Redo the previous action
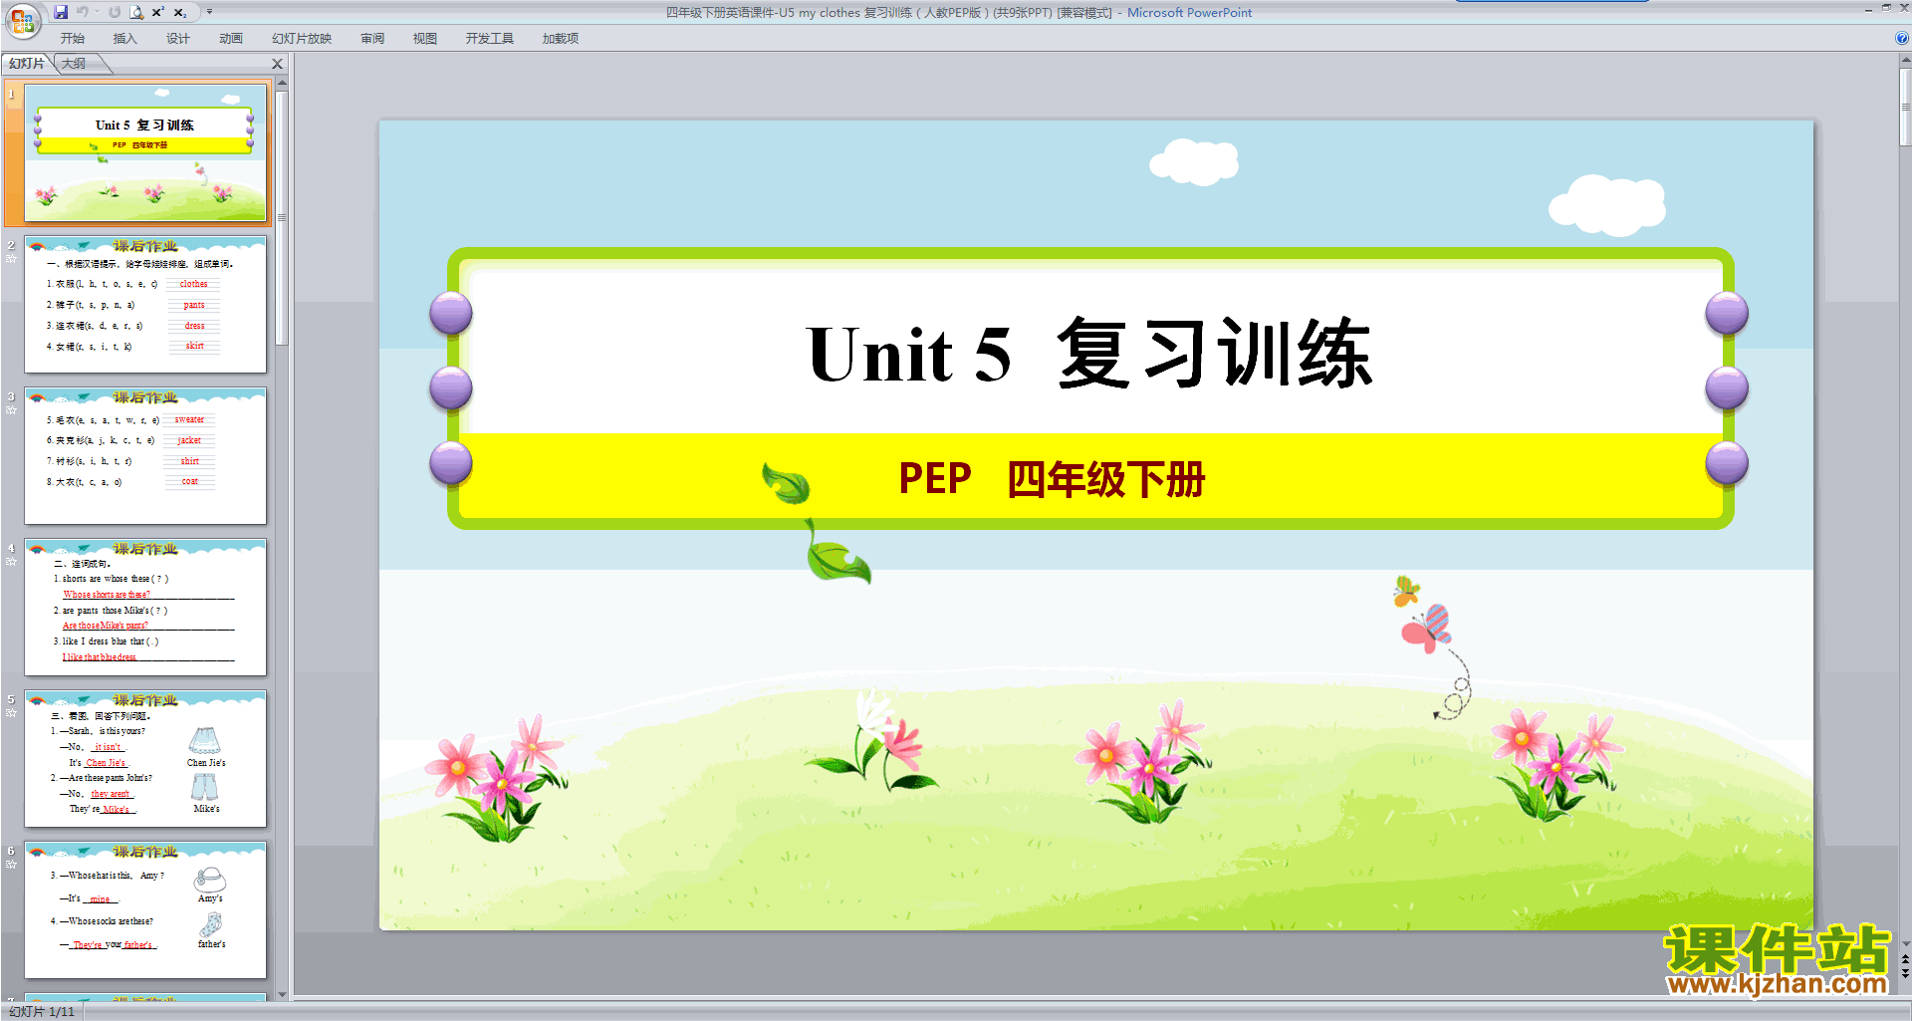The height and width of the screenshot is (1021, 1912). [x=116, y=12]
